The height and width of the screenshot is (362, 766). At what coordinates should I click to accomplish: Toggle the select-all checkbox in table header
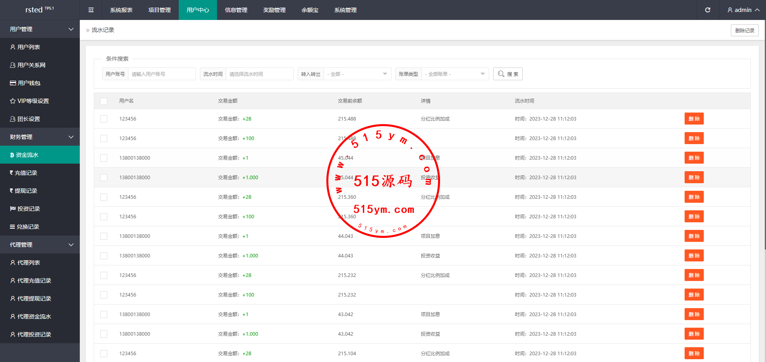click(104, 101)
